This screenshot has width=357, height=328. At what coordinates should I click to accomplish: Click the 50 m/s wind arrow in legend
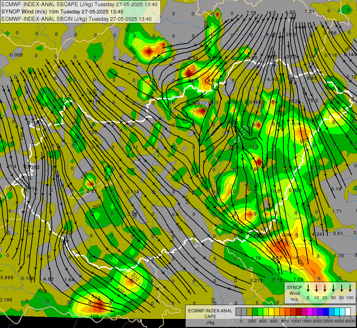click(342, 288)
